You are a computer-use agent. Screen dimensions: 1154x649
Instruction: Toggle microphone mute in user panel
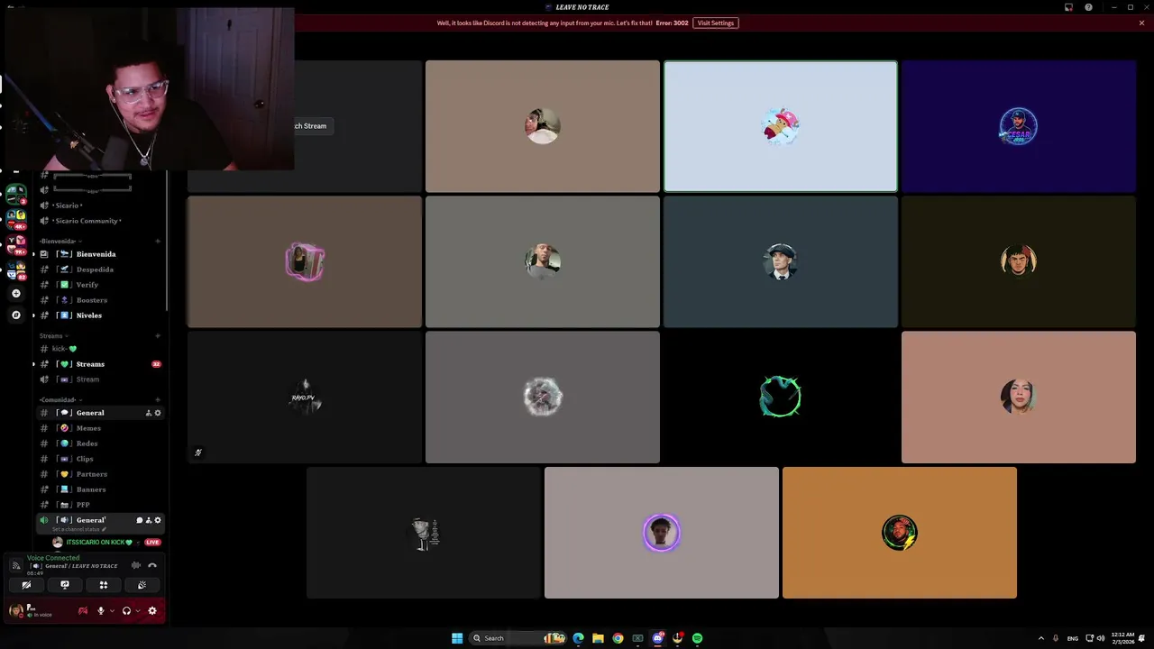tap(100, 611)
